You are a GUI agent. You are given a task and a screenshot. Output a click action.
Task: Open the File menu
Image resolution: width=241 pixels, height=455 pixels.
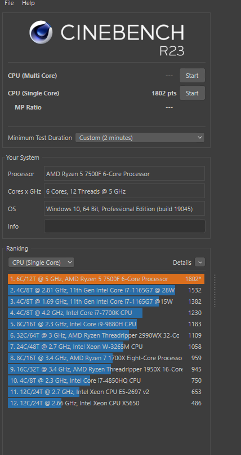pyautogui.click(x=9, y=3)
